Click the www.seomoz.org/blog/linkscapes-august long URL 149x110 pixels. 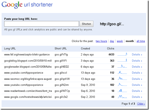click(x=28, y=79)
